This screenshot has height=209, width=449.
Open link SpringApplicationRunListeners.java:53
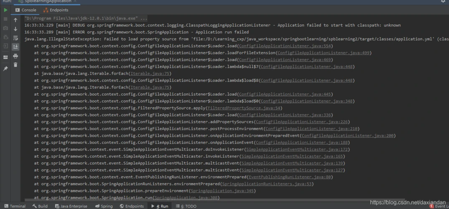[x=267, y=184]
